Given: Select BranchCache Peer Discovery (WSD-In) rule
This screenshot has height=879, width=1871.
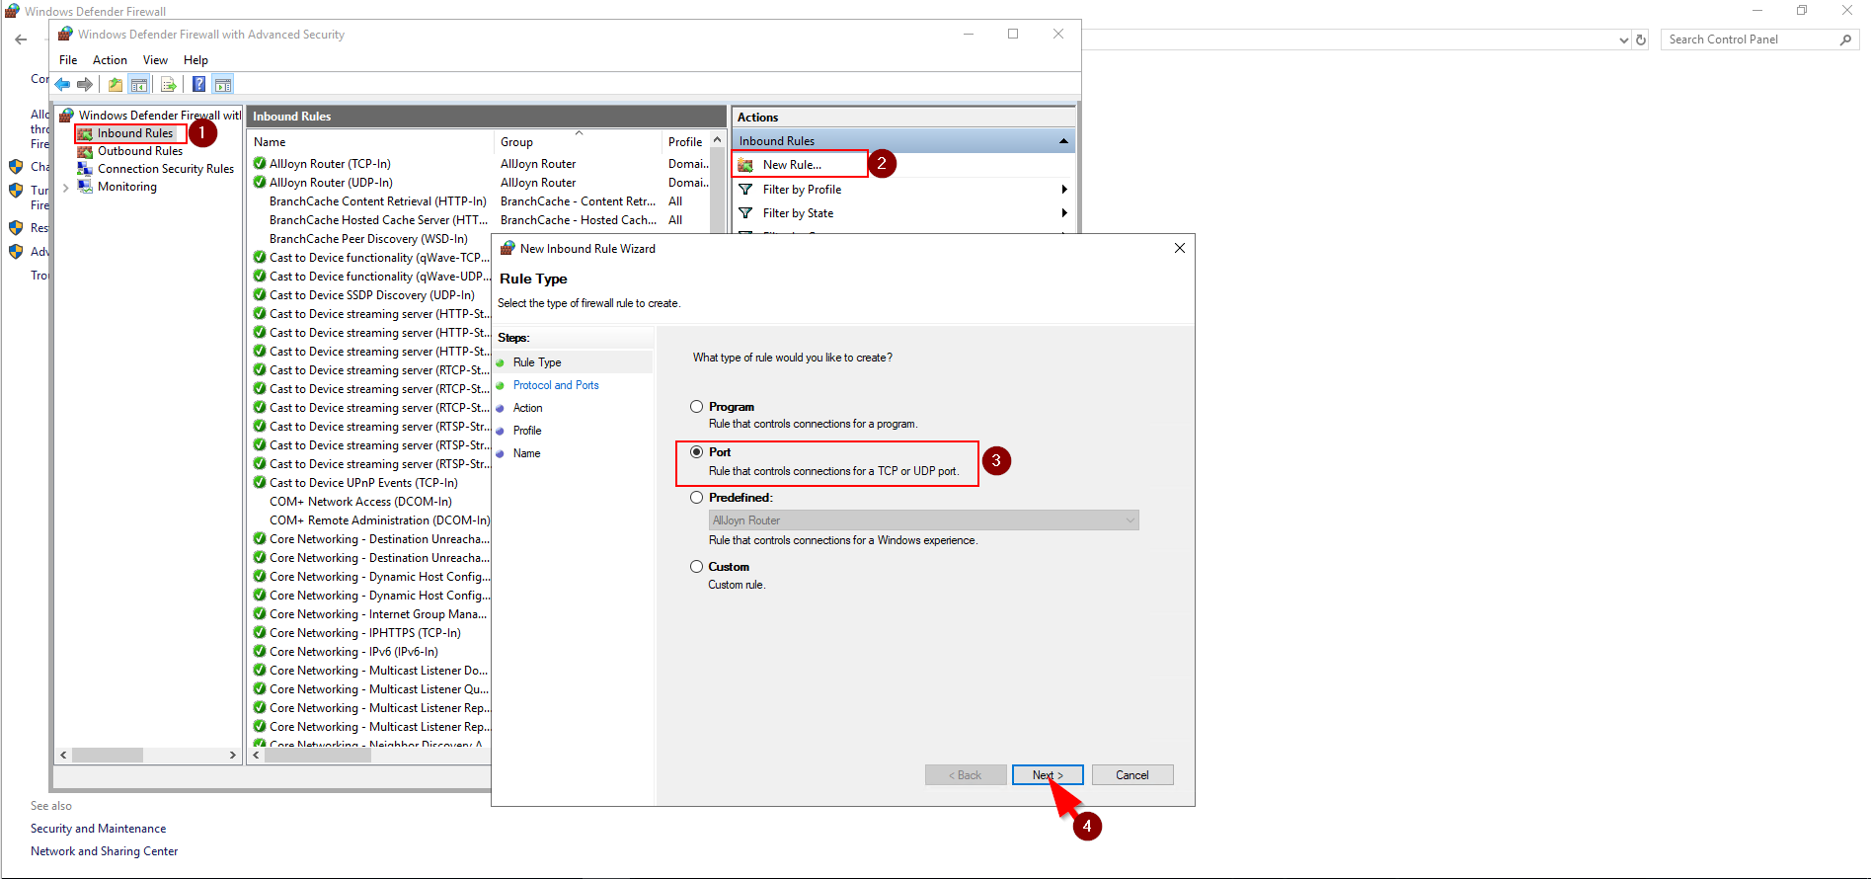Looking at the screenshot, I should pyautogui.click(x=368, y=239).
